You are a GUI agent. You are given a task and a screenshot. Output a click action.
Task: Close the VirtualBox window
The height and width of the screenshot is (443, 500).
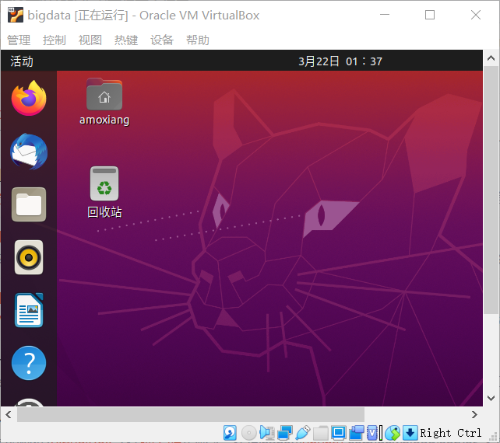coord(476,15)
